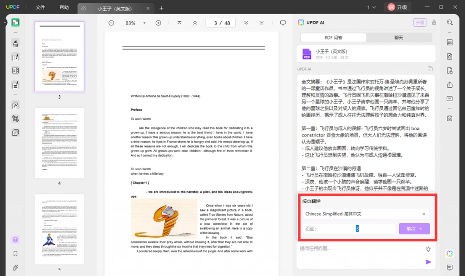Click the 升级 button in AI panel
This screenshot has width=465, height=276.
[x=420, y=23]
